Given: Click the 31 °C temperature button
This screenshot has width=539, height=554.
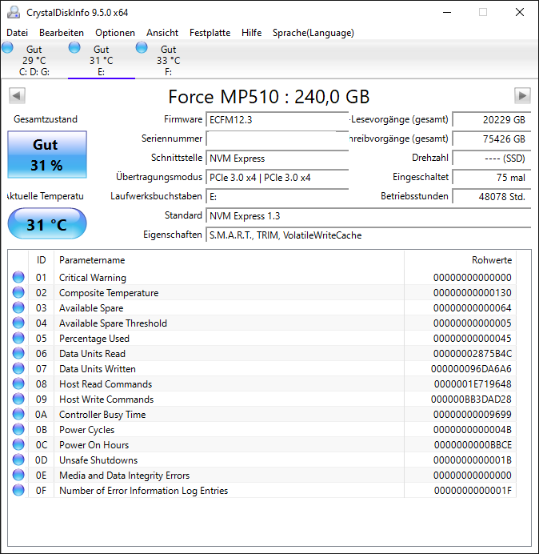Looking at the screenshot, I should click(47, 224).
